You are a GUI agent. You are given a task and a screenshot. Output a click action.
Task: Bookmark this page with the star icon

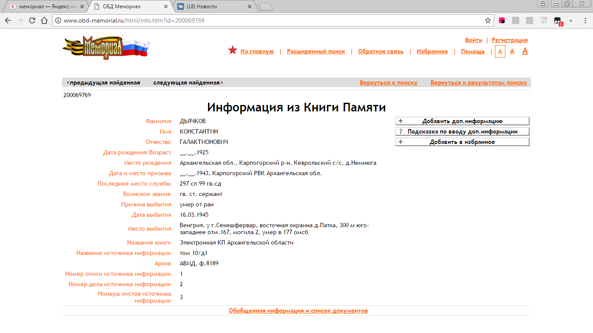(x=488, y=20)
